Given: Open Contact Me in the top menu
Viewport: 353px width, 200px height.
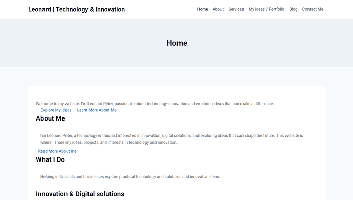Looking at the screenshot, I should point(313,9).
